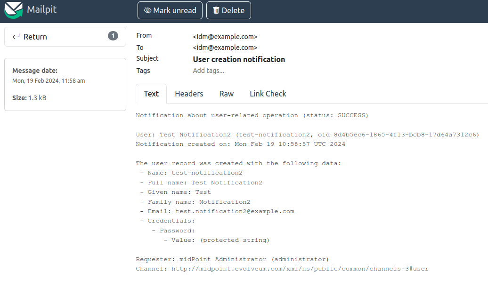Switch to the Text tab
Image resolution: width=488 pixels, height=303 pixels.
(151, 94)
